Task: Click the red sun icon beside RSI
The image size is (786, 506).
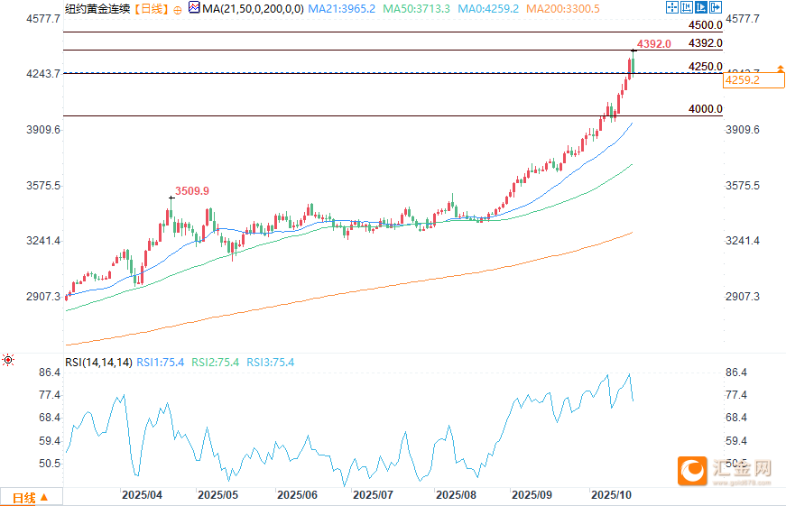Action: click(x=8, y=360)
